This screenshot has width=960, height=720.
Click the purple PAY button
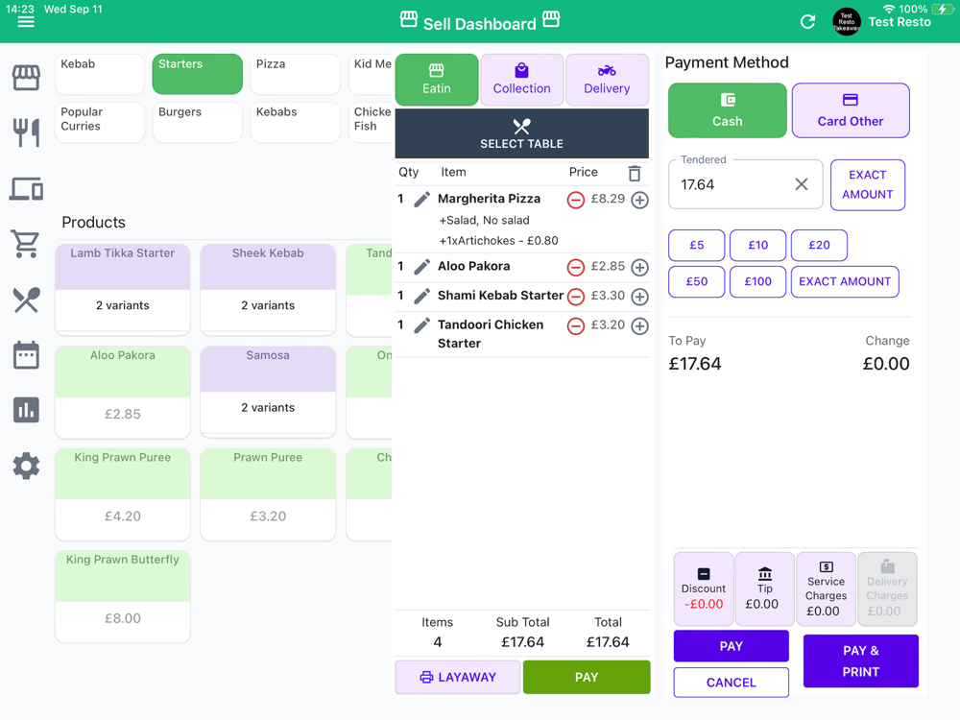pyautogui.click(x=731, y=646)
